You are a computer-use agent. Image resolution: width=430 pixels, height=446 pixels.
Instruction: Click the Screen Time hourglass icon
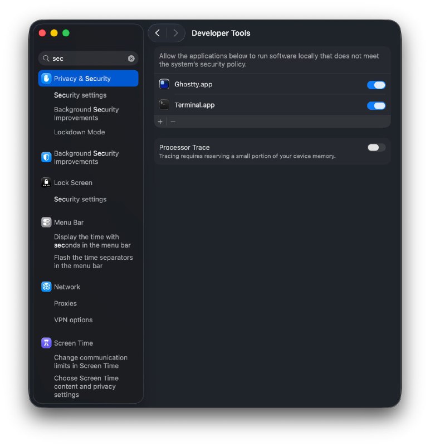click(46, 343)
